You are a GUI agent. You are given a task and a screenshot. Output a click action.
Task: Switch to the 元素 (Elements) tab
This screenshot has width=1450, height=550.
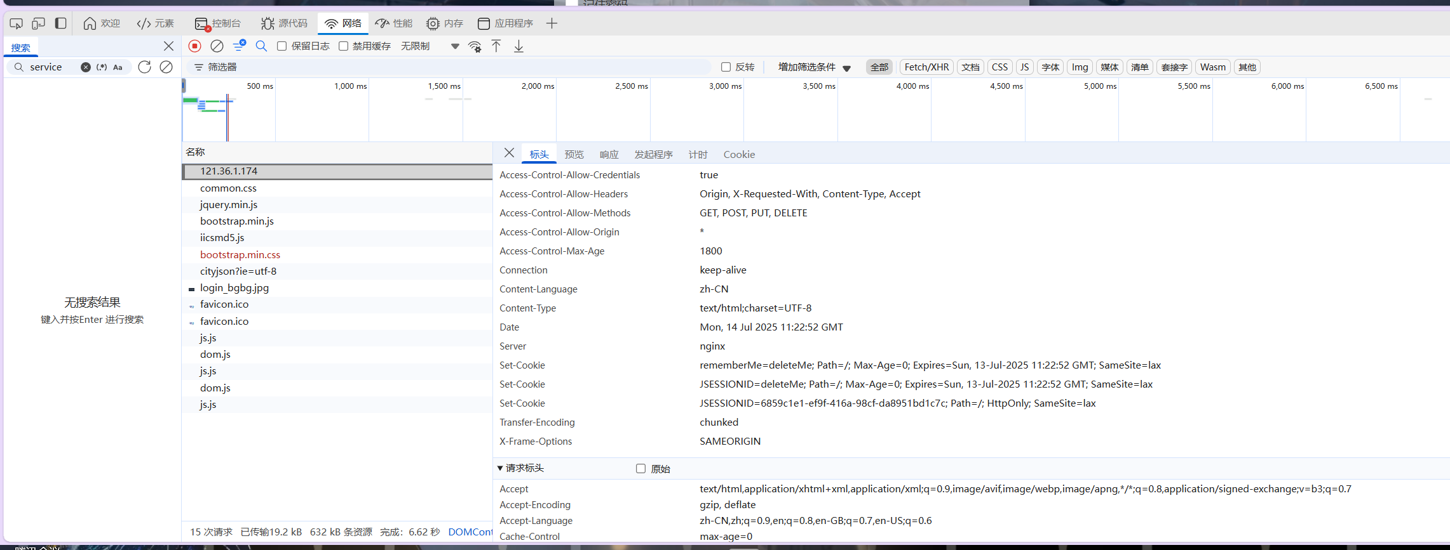(156, 23)
